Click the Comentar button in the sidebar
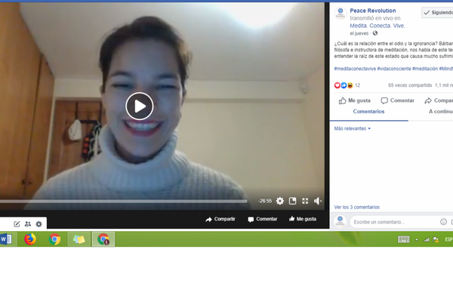The image size is (453, 302). click(397, 100)
